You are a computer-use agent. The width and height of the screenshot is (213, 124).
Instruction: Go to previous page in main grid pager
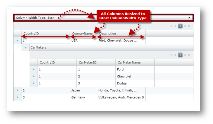tap(176, 26)
